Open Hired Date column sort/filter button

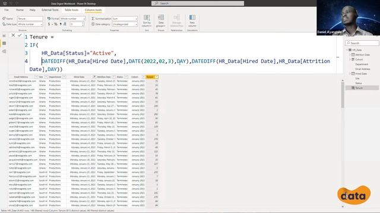(x=94, y=77)
